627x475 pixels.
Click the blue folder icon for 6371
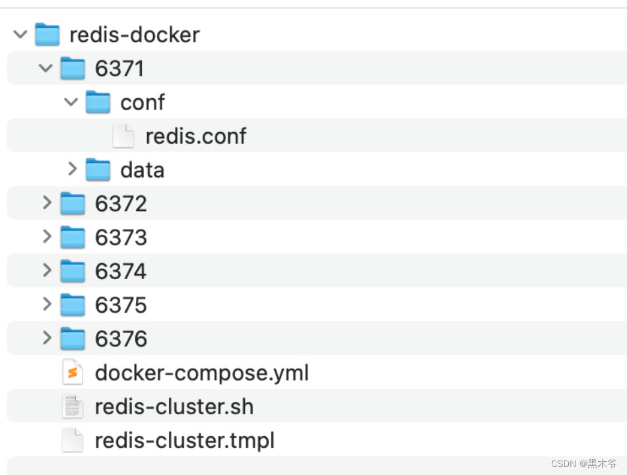[x=73, y=68]
